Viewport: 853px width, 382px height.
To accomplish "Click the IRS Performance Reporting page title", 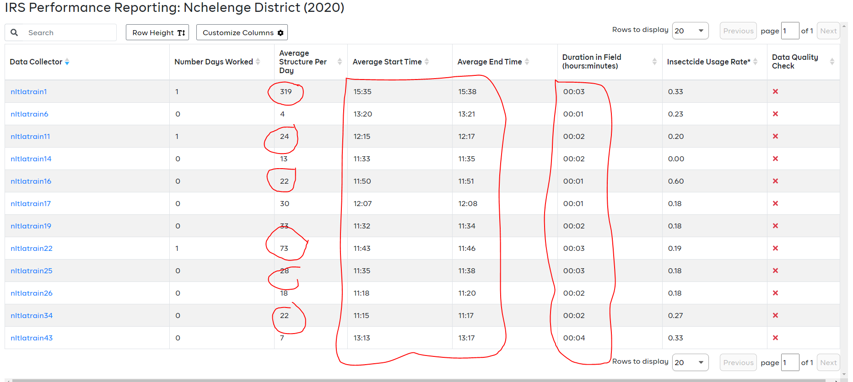I will point(174,8).
